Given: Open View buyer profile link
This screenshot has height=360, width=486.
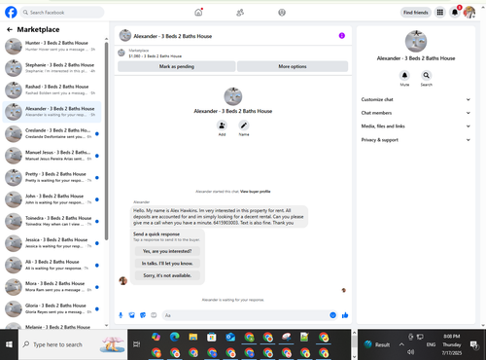Looking at the screenshot, I should [x=256, y=192].
